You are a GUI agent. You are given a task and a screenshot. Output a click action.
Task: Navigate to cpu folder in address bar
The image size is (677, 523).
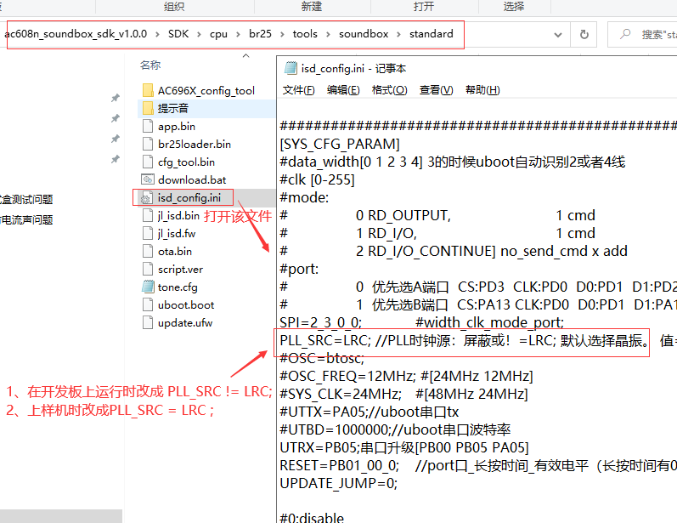pyautogui.click(x=218, y=34)
